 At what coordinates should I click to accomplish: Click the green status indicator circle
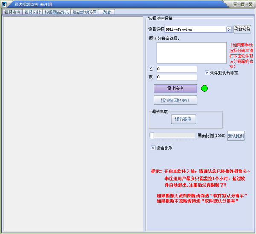tap(204, 89)
